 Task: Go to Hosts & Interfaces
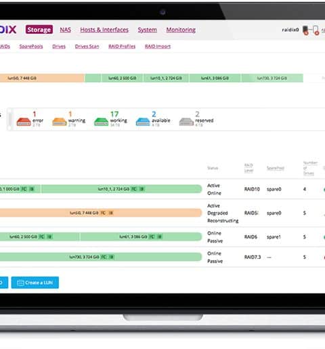coord(104,30)
